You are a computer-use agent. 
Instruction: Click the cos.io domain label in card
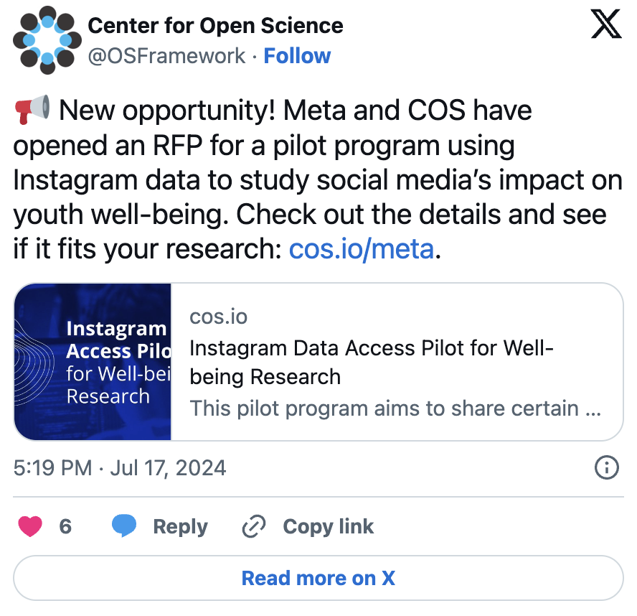(x=219, y=317)
